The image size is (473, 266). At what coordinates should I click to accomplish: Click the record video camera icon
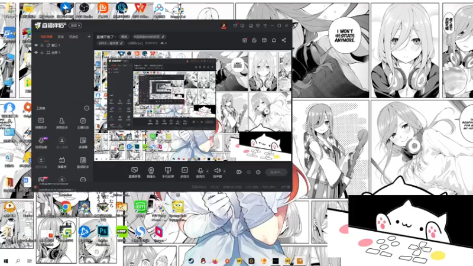pos(239,172)
